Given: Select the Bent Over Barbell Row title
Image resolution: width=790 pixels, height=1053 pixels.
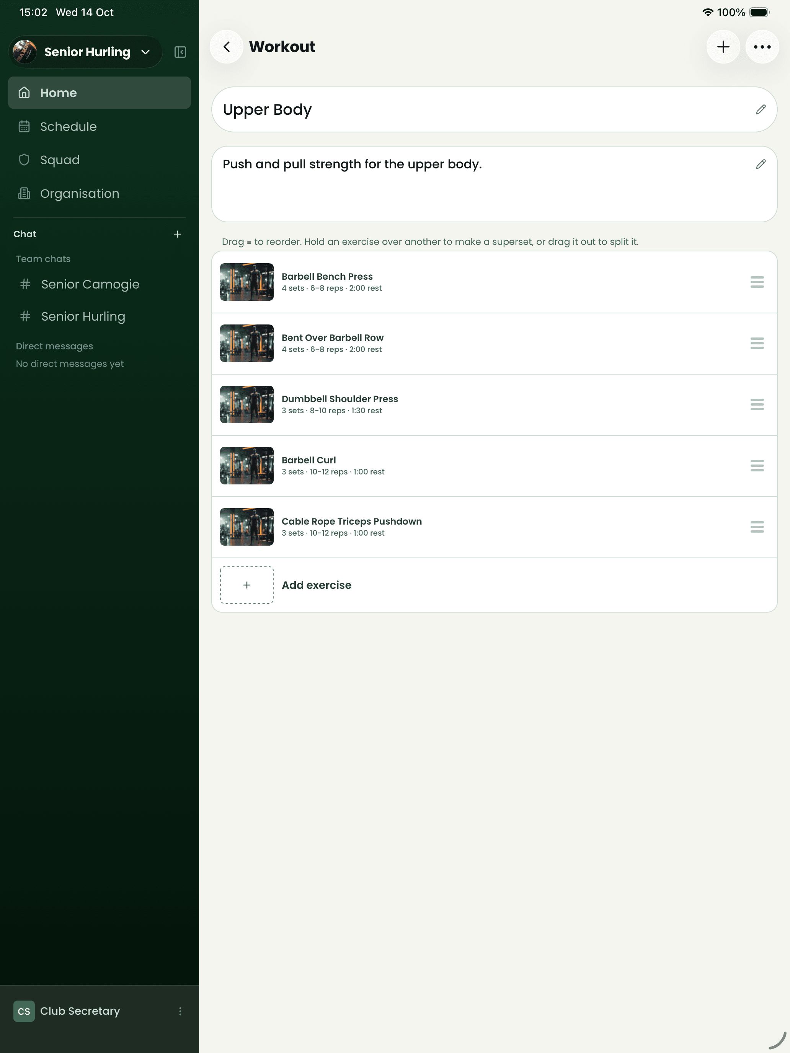Looking at the screenshot, I should (x=332, y=337).
